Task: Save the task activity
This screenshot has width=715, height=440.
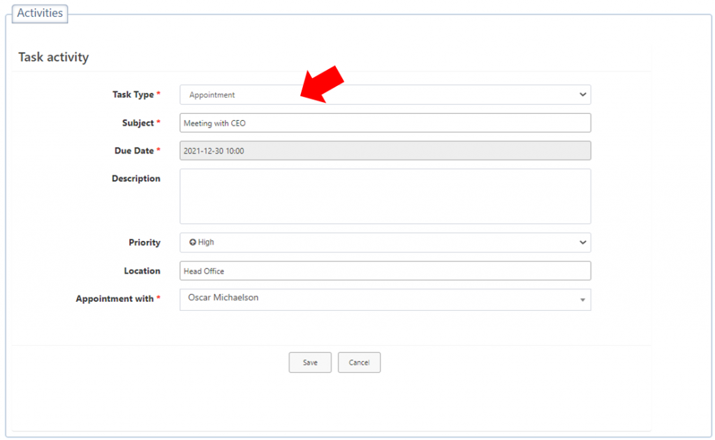Action: [x=310, y=362]
